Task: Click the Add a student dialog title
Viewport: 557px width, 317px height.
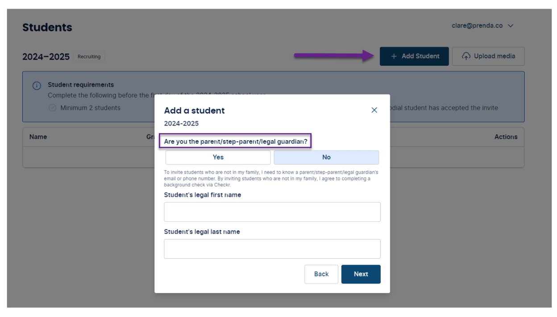Action: 194,110
